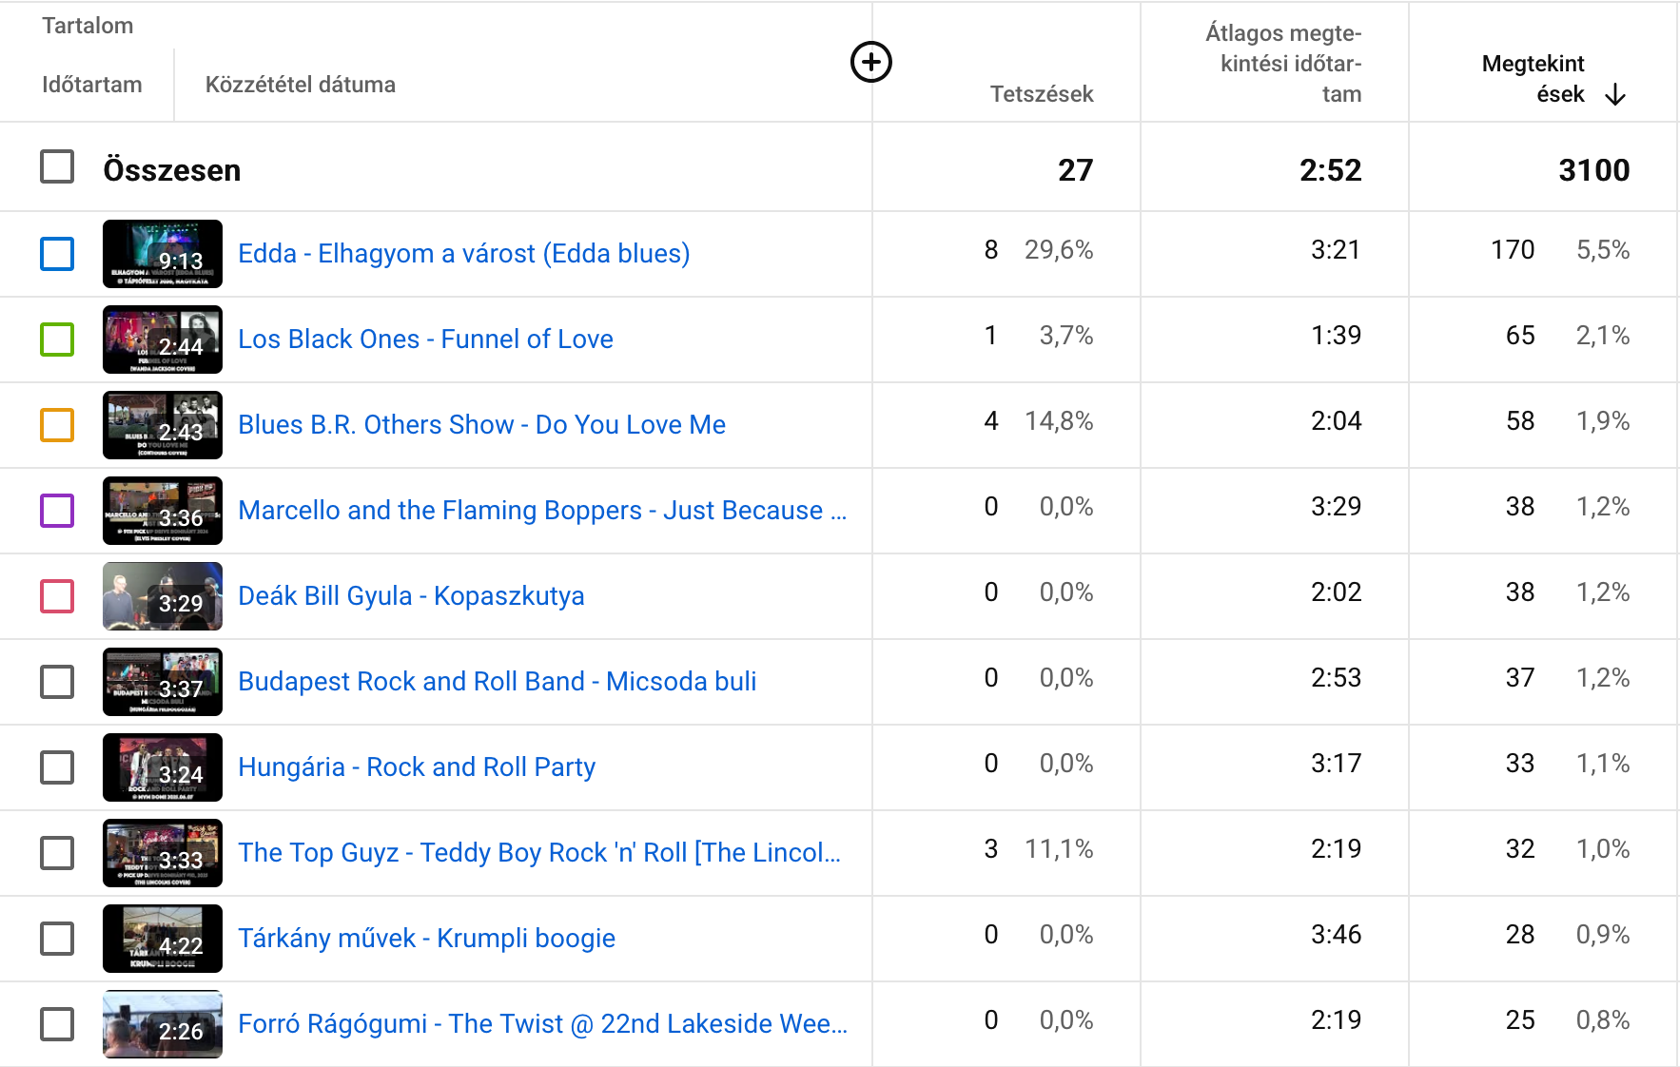The height and width of the screenshot is (1067, 1680).
Task: Open Tárkány művek video thumbnail
Action: pyautogui.click(x=163, y=939)
